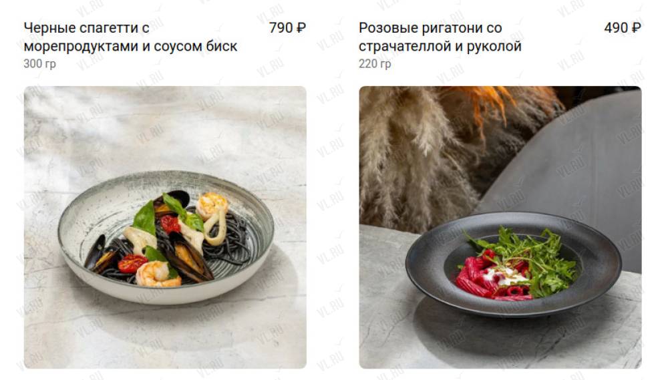This screenshot has width=668, height=380.
Task: Open the pink rigatoni dish photo
Action: [500, 227]
